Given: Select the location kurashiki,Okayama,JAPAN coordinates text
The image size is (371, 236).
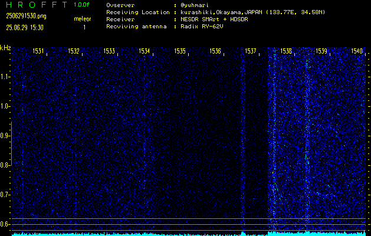Looking at the screenshot, I should click(253, 12).
